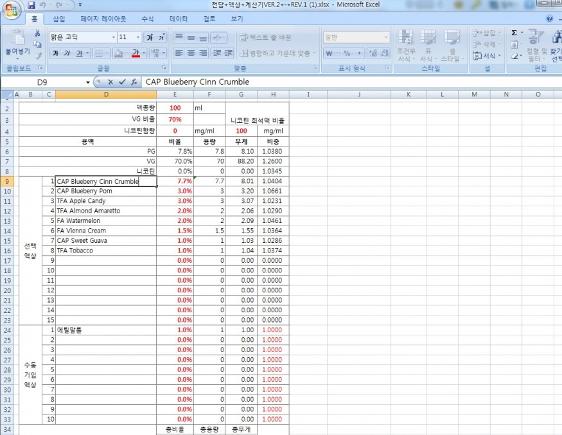Open the font color dropdown arrow
The width and height of the screenshot is (562, 435).
pos(144,53)
